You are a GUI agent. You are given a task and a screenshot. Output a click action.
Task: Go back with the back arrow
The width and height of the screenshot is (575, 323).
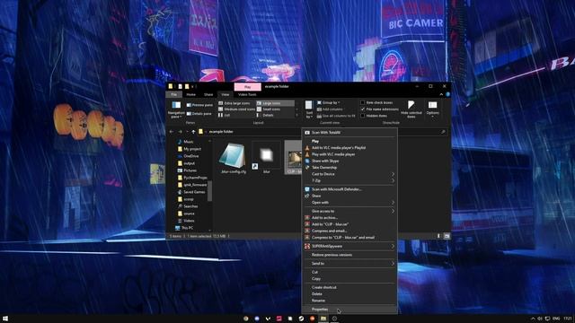click(x=172, y=132)
